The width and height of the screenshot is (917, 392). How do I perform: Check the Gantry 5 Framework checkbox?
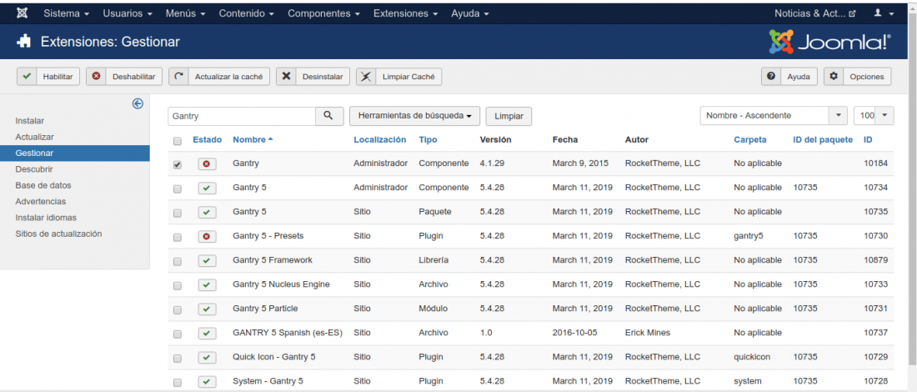[x=178, y=262]
